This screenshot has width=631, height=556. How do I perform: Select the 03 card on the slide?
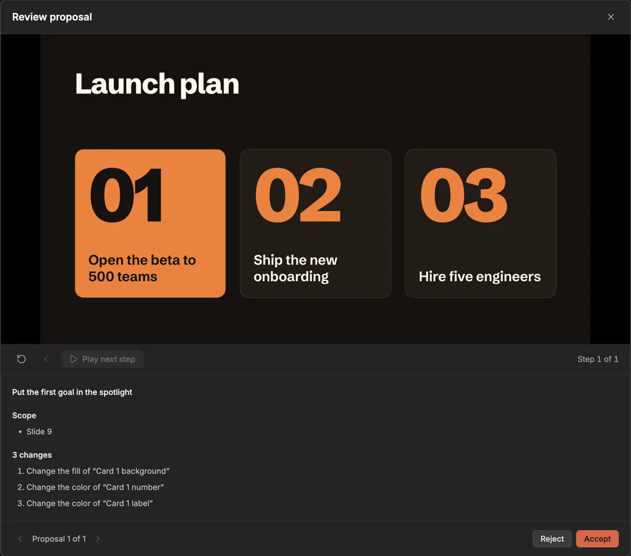[x=481, y=223]
